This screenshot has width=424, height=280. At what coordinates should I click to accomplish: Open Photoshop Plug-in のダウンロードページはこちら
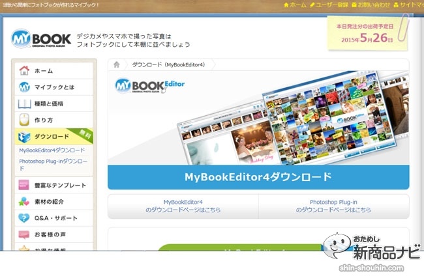pyautogui.click(x=333, y=206)
